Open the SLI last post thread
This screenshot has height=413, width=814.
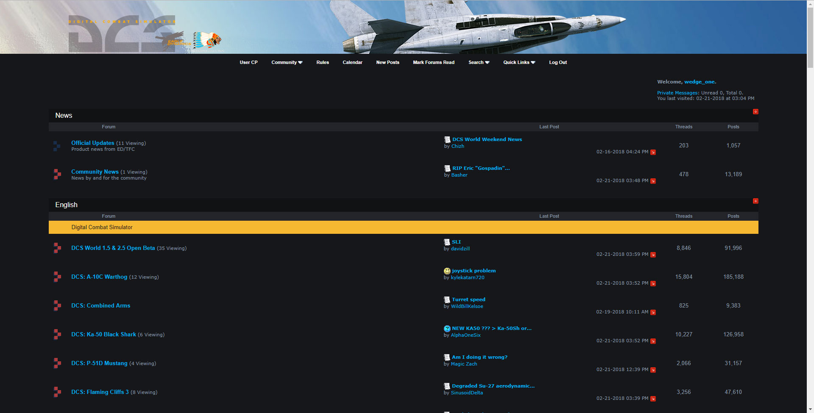(x=456, y=242)
